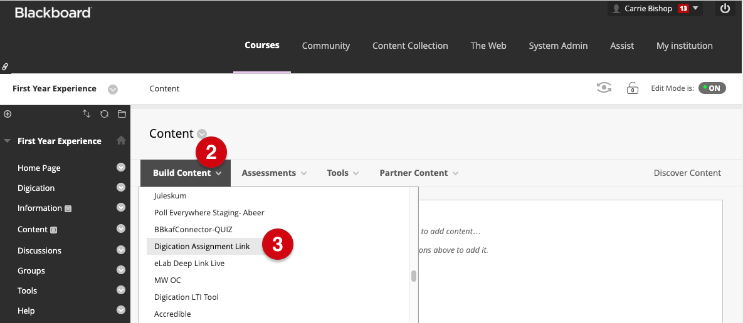The width and height of the screenshot is (743, 323).
Task: Open the course menu folder view icon
Action: [122, 114]
